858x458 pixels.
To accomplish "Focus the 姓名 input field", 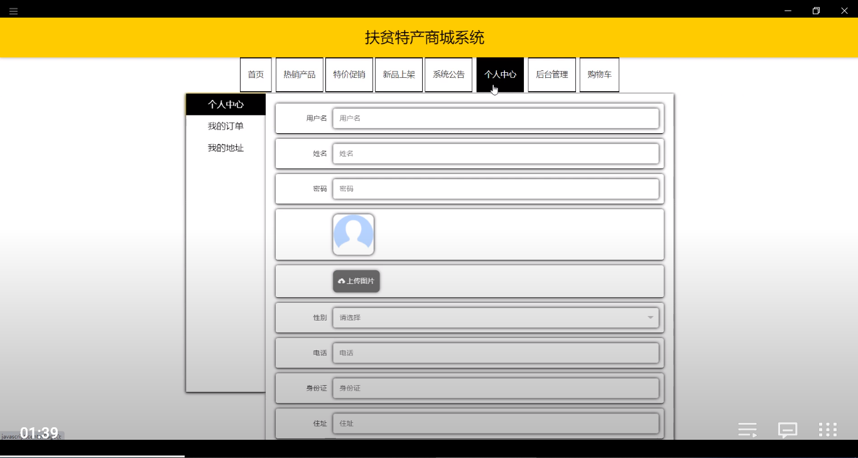I will click(496, 153).
